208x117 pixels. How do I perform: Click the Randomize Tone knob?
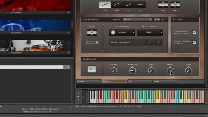[188, 71]
